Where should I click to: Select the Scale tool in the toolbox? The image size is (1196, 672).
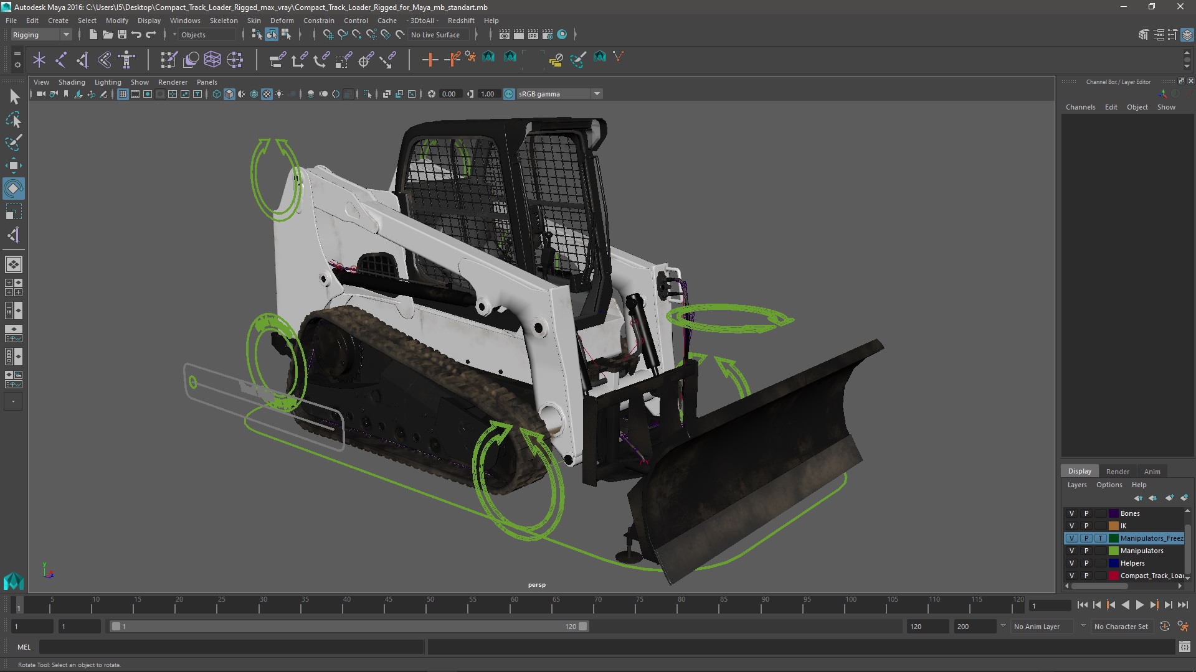click(x=13, y=212)
